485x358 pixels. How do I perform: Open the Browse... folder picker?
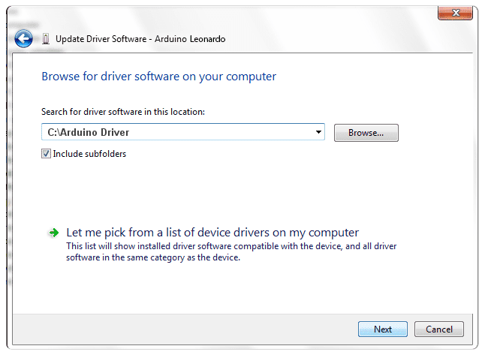click(366, 133)
